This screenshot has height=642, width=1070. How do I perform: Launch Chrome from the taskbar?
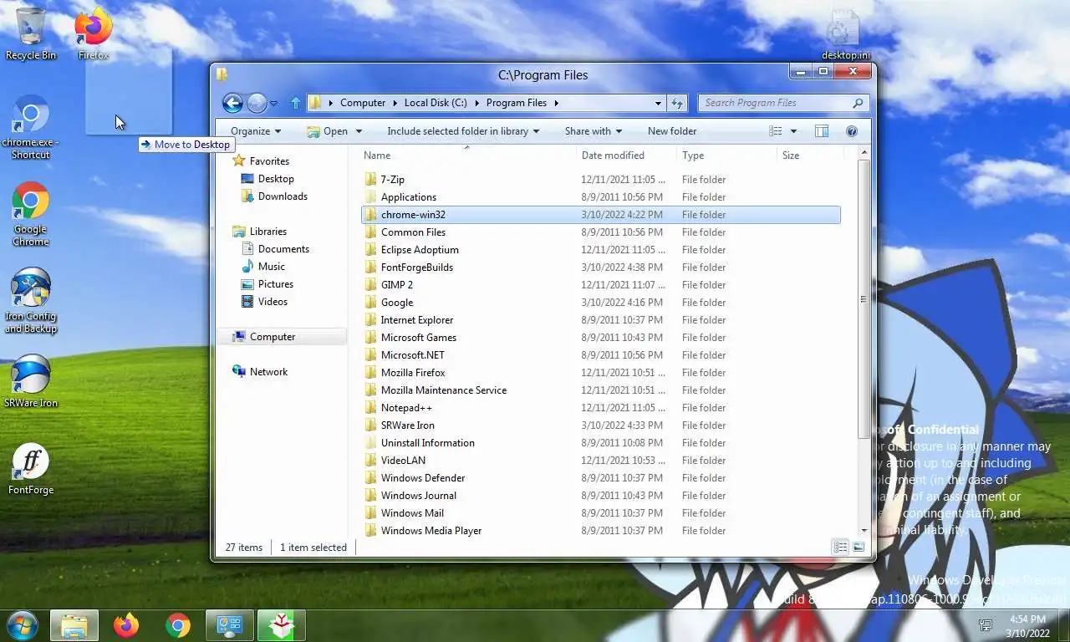[178, 625]
